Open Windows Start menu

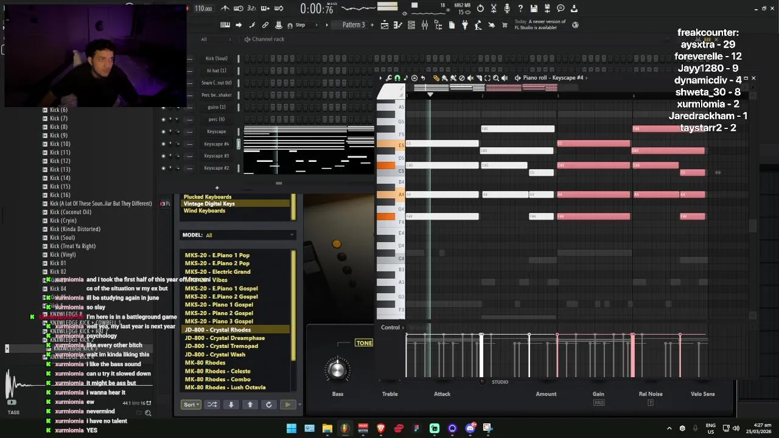pos(292,428)
